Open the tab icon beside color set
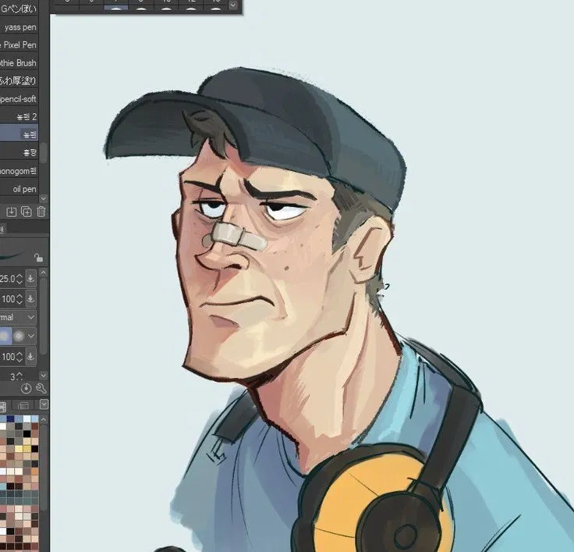 23,405
